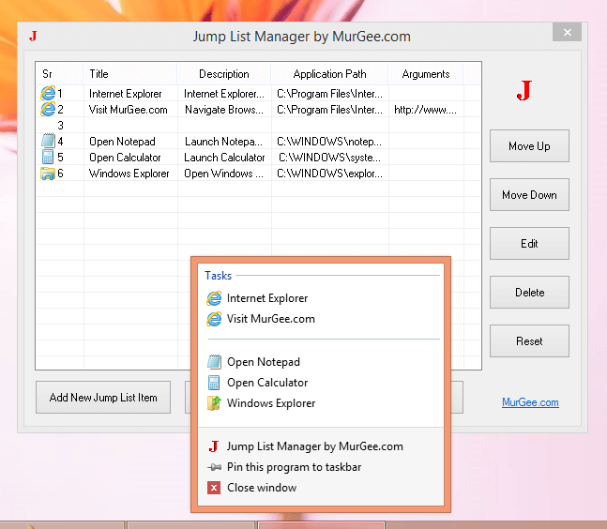Click folder icon in list row 6

click(x=48, y=173)
